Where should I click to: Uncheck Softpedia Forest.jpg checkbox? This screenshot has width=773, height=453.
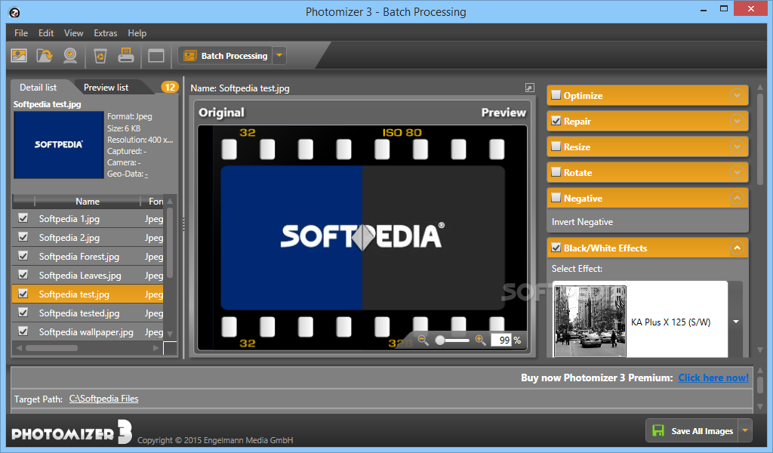[23, 256]
